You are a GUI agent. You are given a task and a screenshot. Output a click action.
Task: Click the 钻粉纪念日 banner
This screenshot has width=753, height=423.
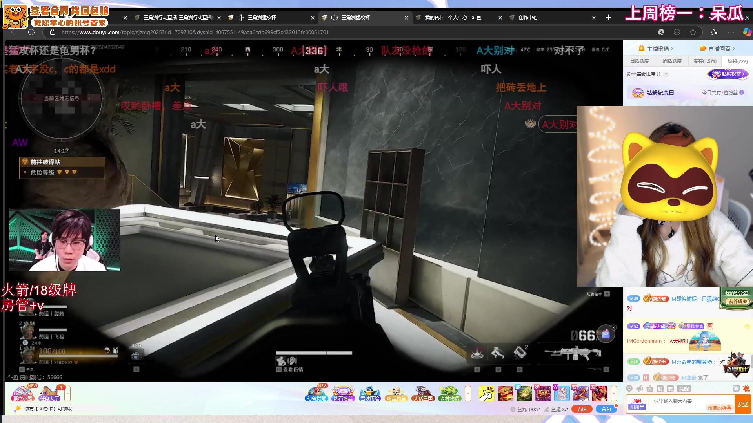click(x=687, y=93)
